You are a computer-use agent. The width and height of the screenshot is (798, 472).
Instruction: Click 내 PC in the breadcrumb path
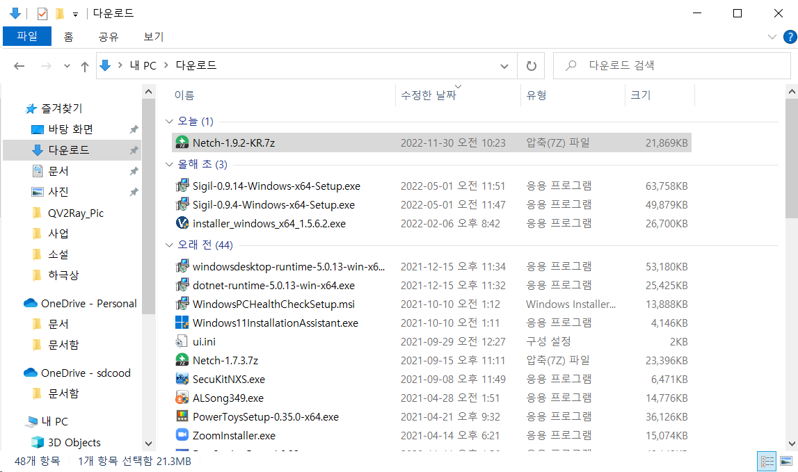coord(143,65)
